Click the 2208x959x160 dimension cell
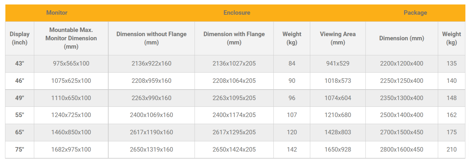Image resolution: width=469 pixels, height=165 pixels. coord(151,81)
